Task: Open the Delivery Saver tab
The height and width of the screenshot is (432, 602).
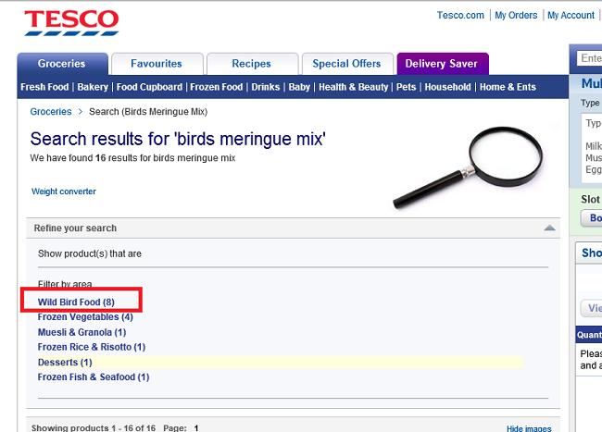Action: pos(443,64)
